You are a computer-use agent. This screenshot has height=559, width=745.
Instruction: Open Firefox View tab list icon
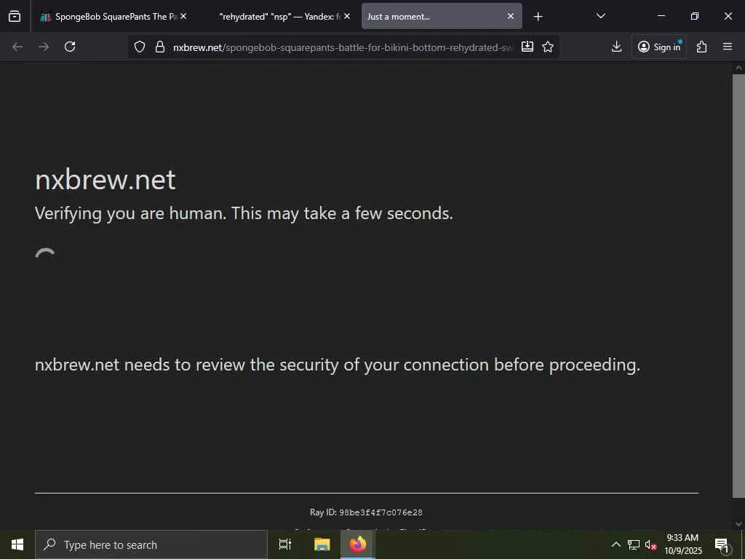[x=15, y=16]
